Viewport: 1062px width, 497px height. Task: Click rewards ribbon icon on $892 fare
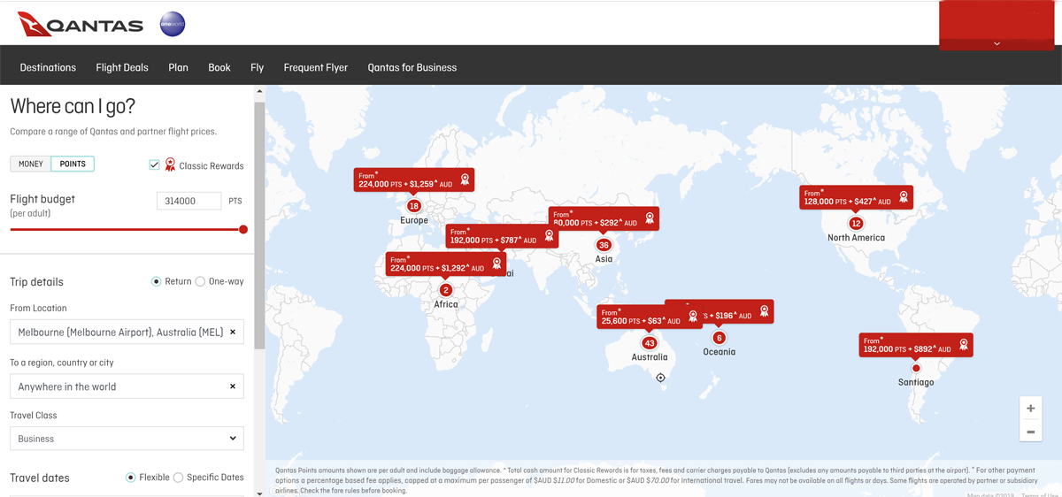pyautogui.click(x=964, y=344)
